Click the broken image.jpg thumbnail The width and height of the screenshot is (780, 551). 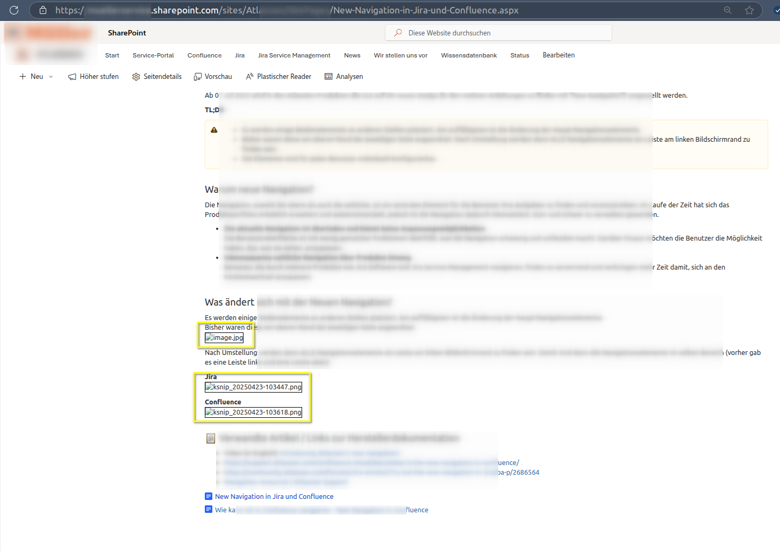coord(224,338)
